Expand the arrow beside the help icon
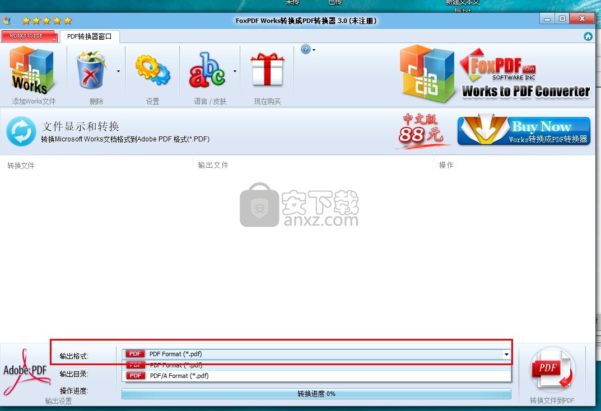 (x=314, y=50)
